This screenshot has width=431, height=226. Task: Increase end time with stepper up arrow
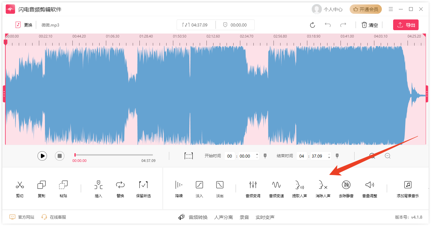pos(329,154)
